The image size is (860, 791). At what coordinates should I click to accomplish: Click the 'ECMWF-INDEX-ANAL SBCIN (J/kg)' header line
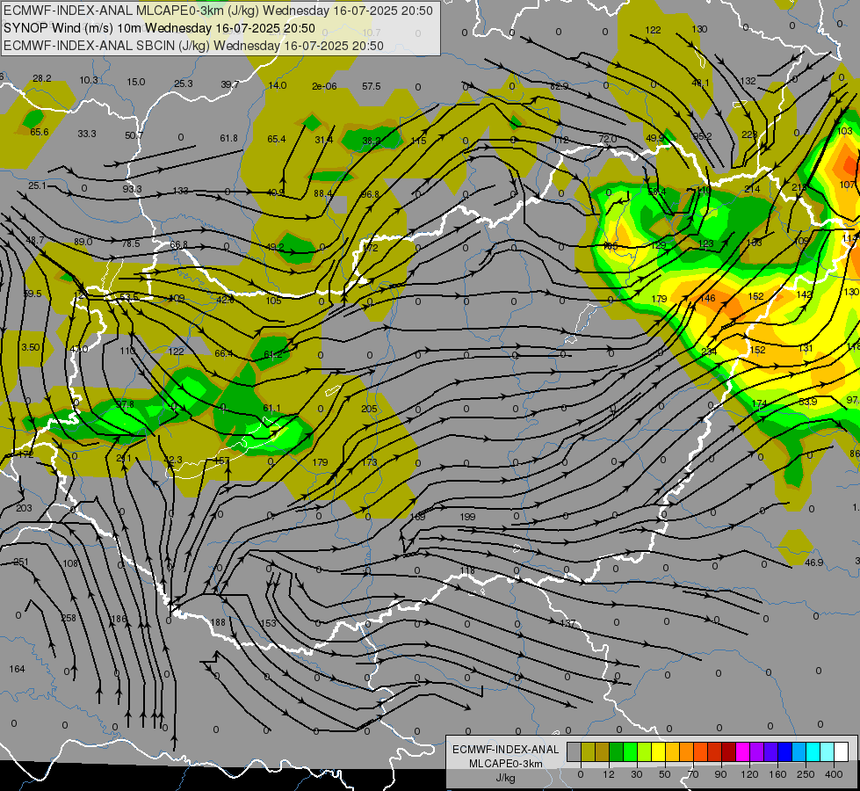click(x=106, y=46)
